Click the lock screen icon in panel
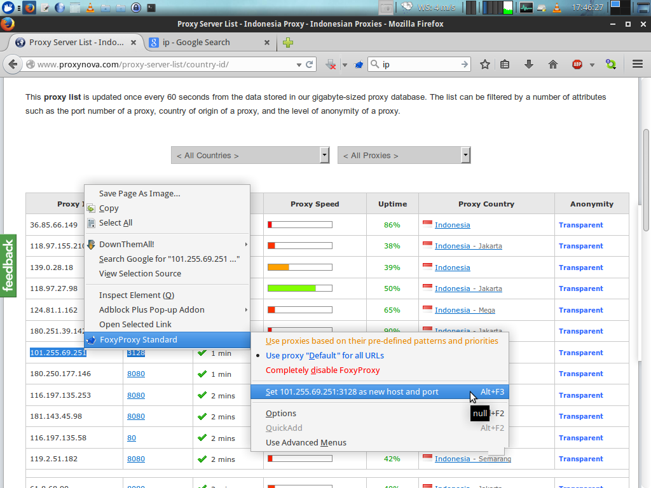Screen dimensions: 651x488 coord(136,8)
